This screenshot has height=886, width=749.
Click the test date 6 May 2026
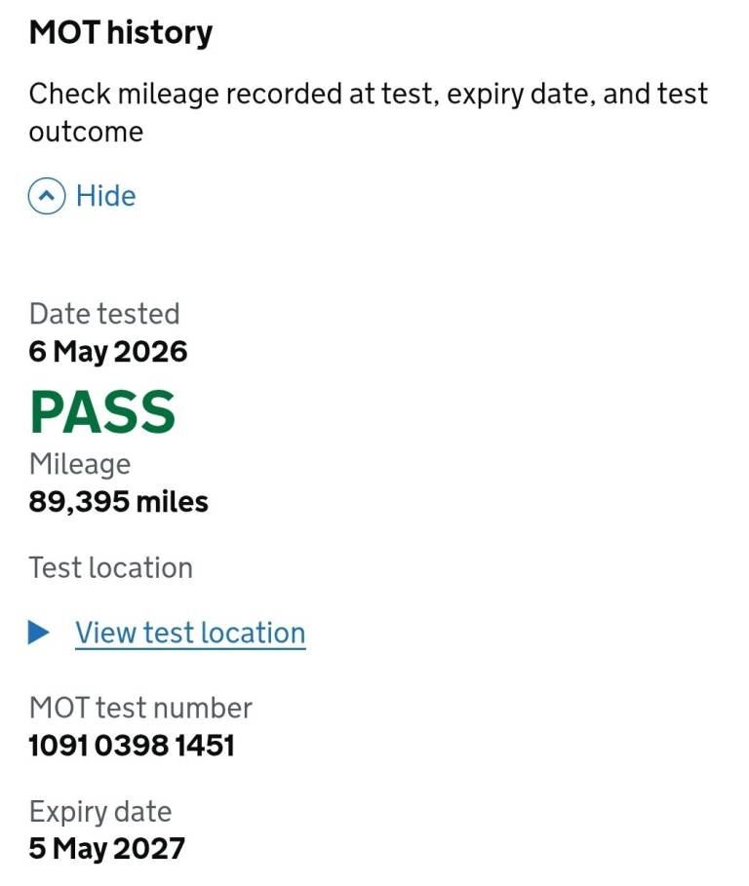(108, 352)
